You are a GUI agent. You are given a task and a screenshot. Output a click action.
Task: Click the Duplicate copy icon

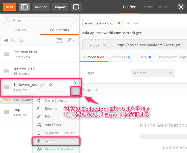click(x=39, y=133)
